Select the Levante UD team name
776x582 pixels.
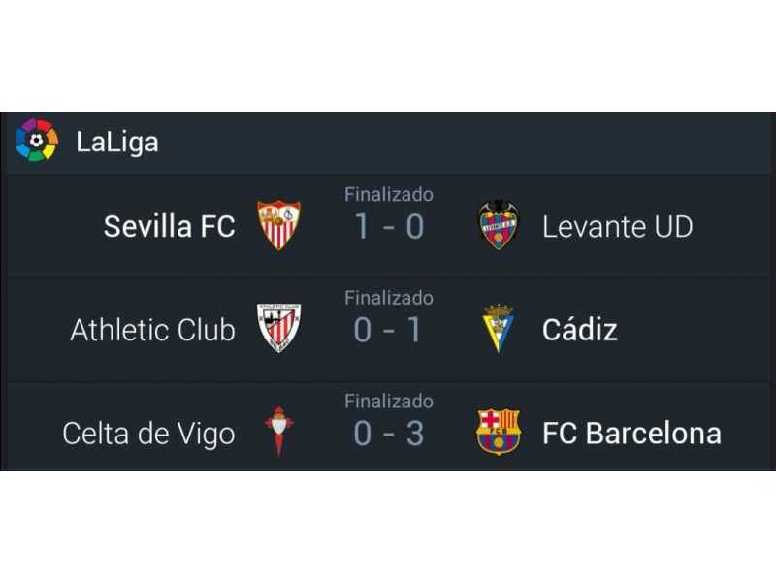[x=618, y=227]
